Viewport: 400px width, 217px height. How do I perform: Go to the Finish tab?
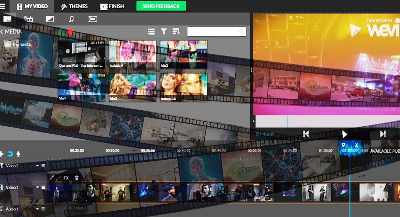point(112,6)
